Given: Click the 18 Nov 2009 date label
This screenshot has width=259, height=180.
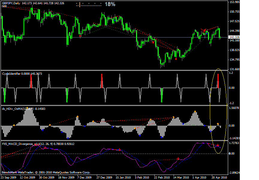Looking at the screenshot, I should (x=66, y=178).
